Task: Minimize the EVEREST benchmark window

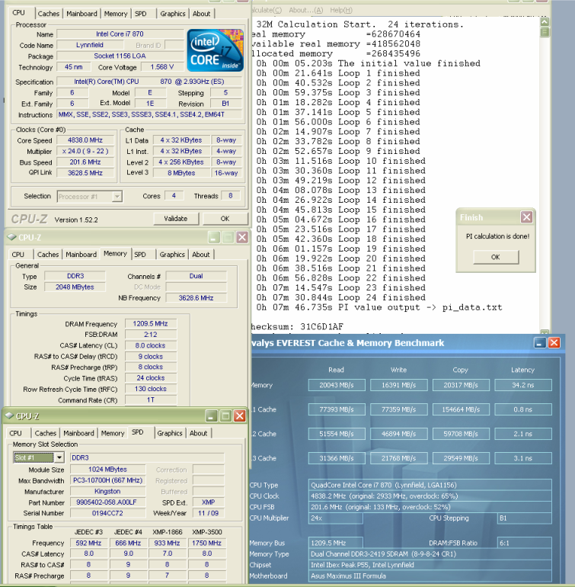Action: (539, 343)
